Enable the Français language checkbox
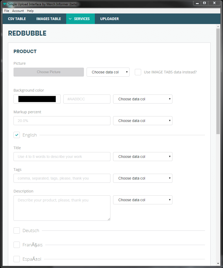 coord(17,245)
